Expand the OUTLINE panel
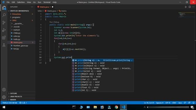The height and width of the screenshot is (110, 196). point(13,94)
